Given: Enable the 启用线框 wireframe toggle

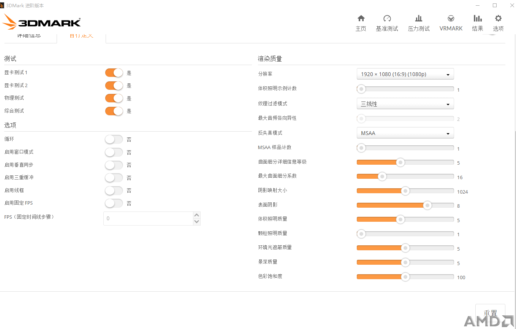Looking at the screenshot, I should (114, 190).
